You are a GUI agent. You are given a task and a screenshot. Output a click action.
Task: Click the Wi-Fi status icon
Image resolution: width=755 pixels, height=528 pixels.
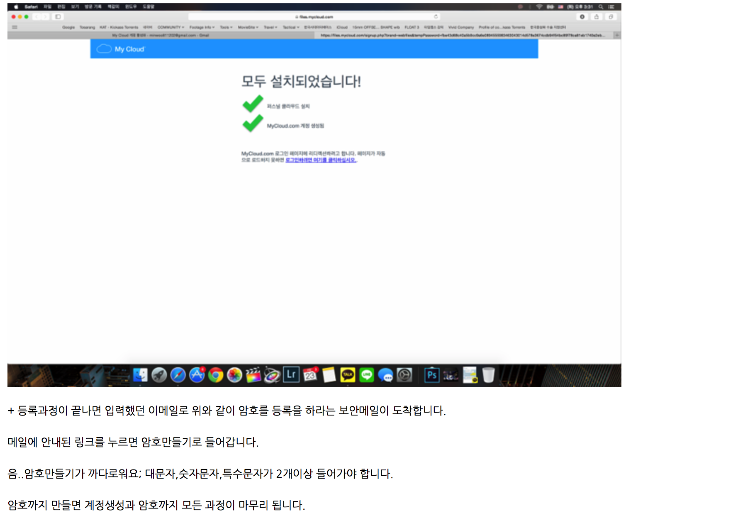coord(539,7)
